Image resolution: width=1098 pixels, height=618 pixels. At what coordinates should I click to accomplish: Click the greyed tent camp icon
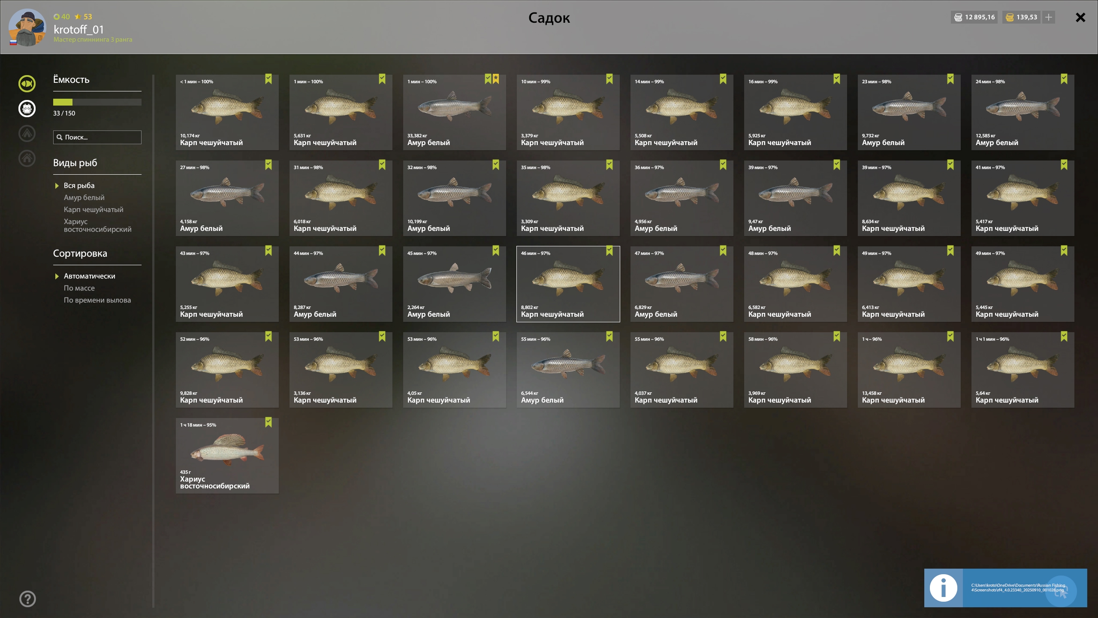27,133
